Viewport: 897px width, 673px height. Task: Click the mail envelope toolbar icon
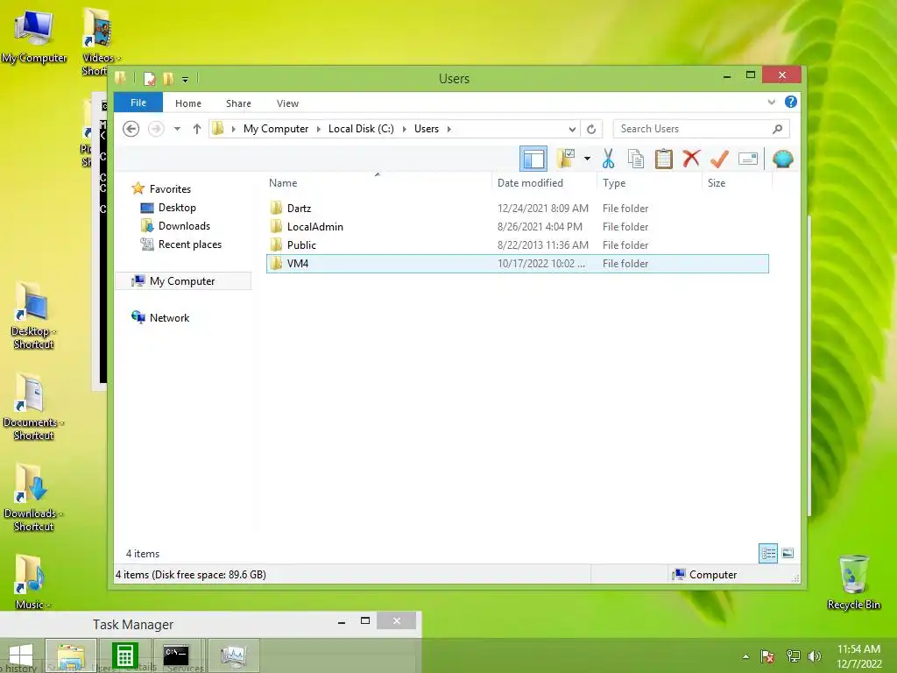click(x=748, y=159)
